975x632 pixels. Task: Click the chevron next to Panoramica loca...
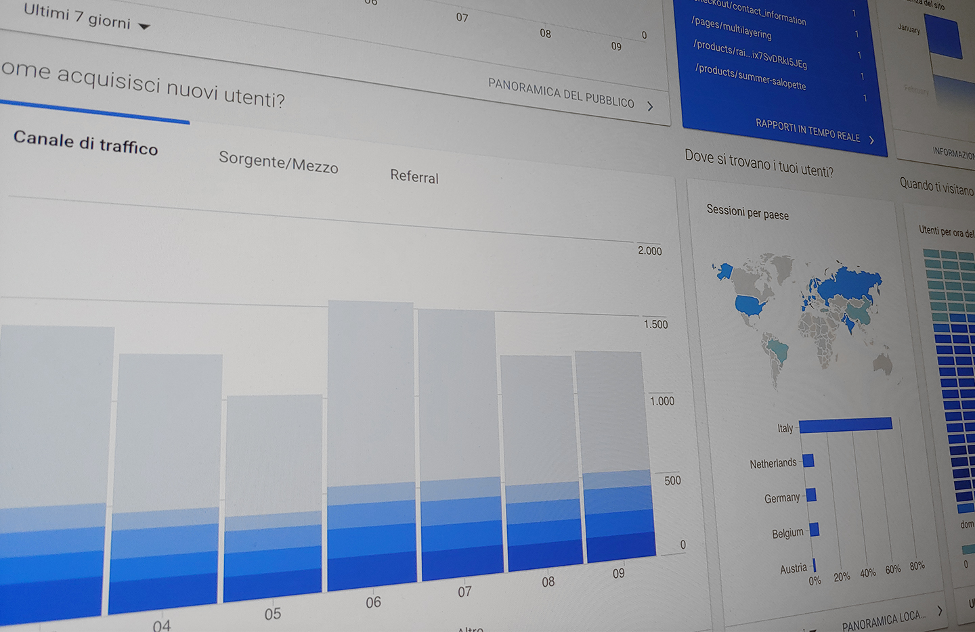940,610
